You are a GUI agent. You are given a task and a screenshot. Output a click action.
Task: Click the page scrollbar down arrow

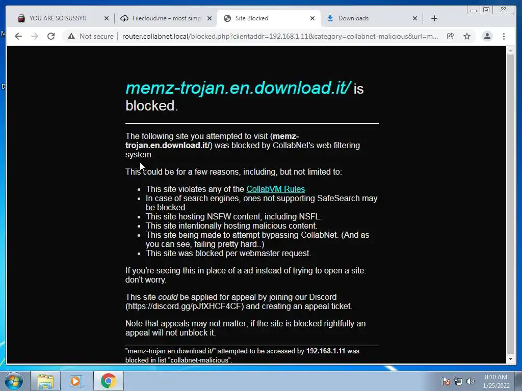tap(510, 359)
